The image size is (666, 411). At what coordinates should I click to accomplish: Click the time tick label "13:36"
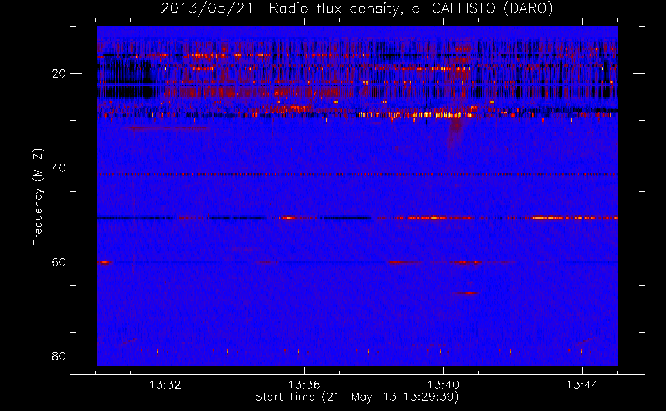tap(304, 385)
